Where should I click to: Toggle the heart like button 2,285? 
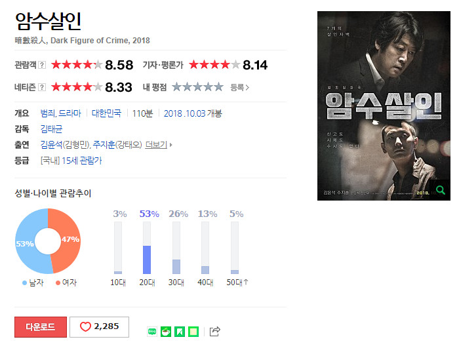tap(99, 327)
